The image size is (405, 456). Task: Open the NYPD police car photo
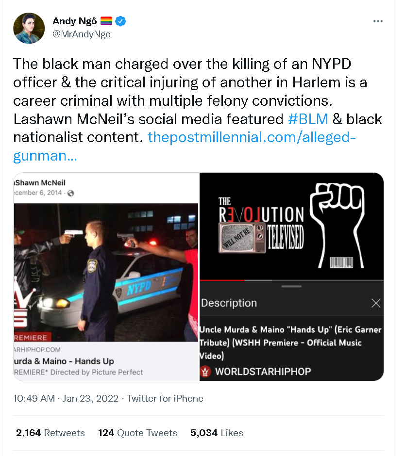pos(106,272)
